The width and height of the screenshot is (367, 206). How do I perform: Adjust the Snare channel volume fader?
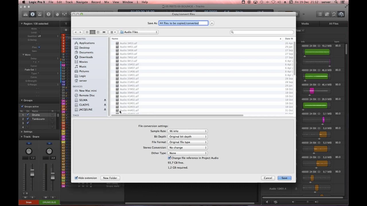click(32, 173)
